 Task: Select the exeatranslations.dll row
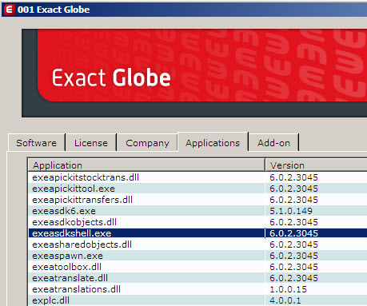197,289
